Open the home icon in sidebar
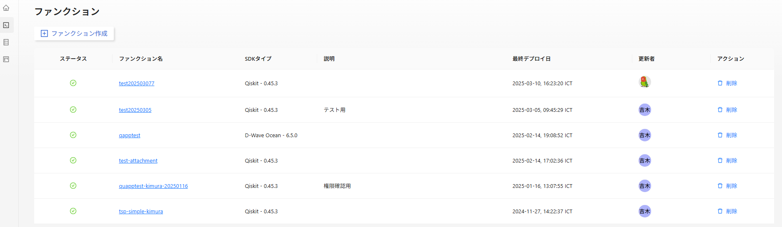Image resolution: width=782 pixels, height=227 pixels. 6,8
